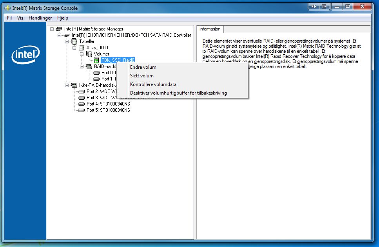The width and height of the screenshot is (379, 247).
Task: Select Port 4: ST31000340NS label
Action: coord(108,104)
